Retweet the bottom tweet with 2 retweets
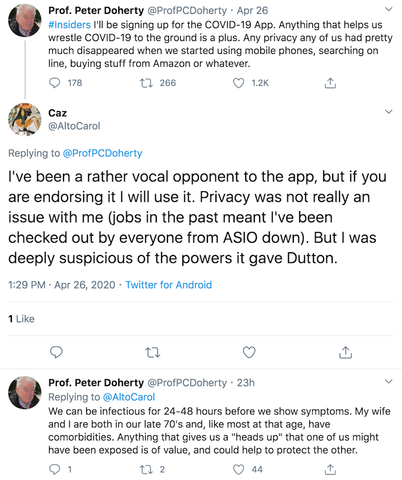The image size is (402, 480). (x=145, y=469)
